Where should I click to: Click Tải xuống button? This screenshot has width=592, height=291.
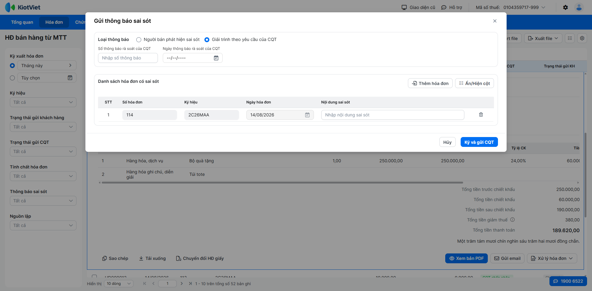[x=152, y=258]
